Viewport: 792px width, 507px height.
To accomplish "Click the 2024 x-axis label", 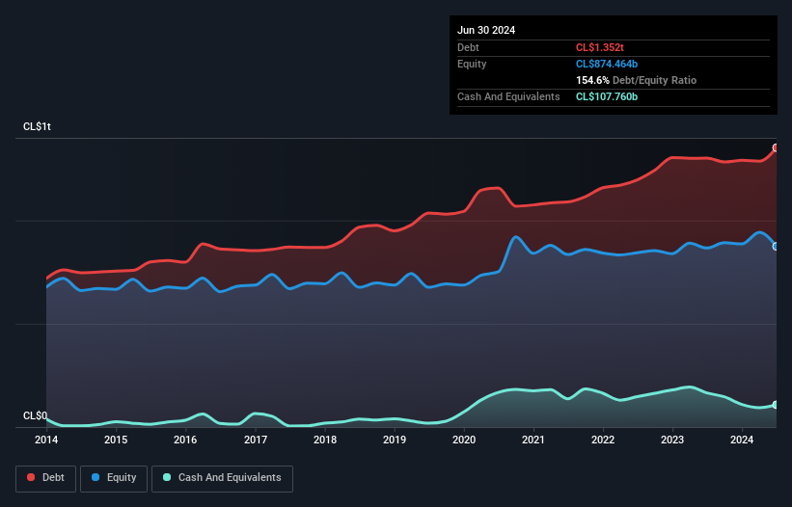I will coord(742,440).
